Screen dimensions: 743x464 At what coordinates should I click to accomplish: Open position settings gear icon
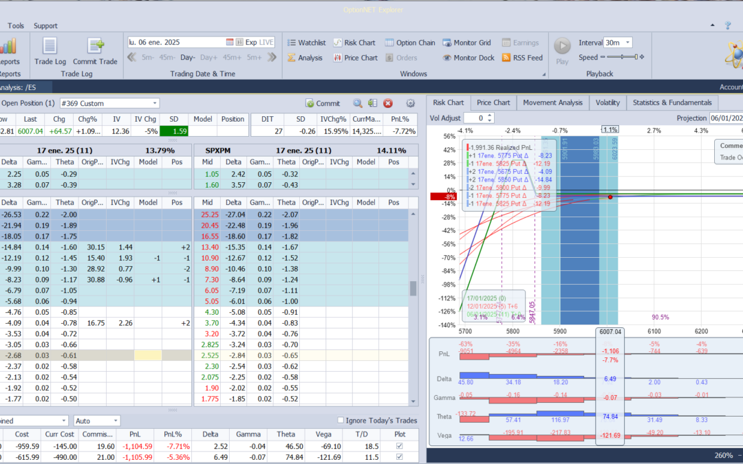tap(410, 103)
